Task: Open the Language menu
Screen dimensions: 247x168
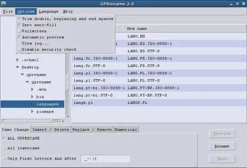Action: 49,12
